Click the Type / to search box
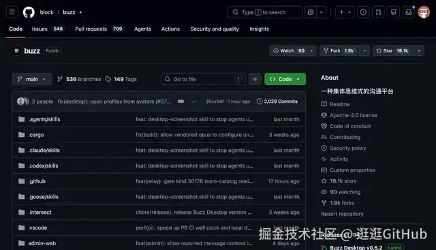The width and height of the screenshot is (436, 250). [265, 12]
